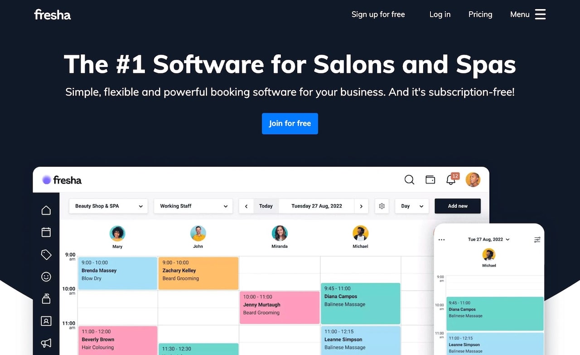The image size is (580, 355).
Task: Click the search magnifier icon
Action: pyautogui.click(x=409, y=180)
